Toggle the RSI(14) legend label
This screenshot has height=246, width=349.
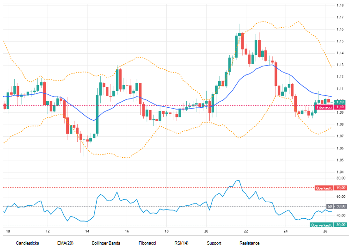[x=181, y=243]
